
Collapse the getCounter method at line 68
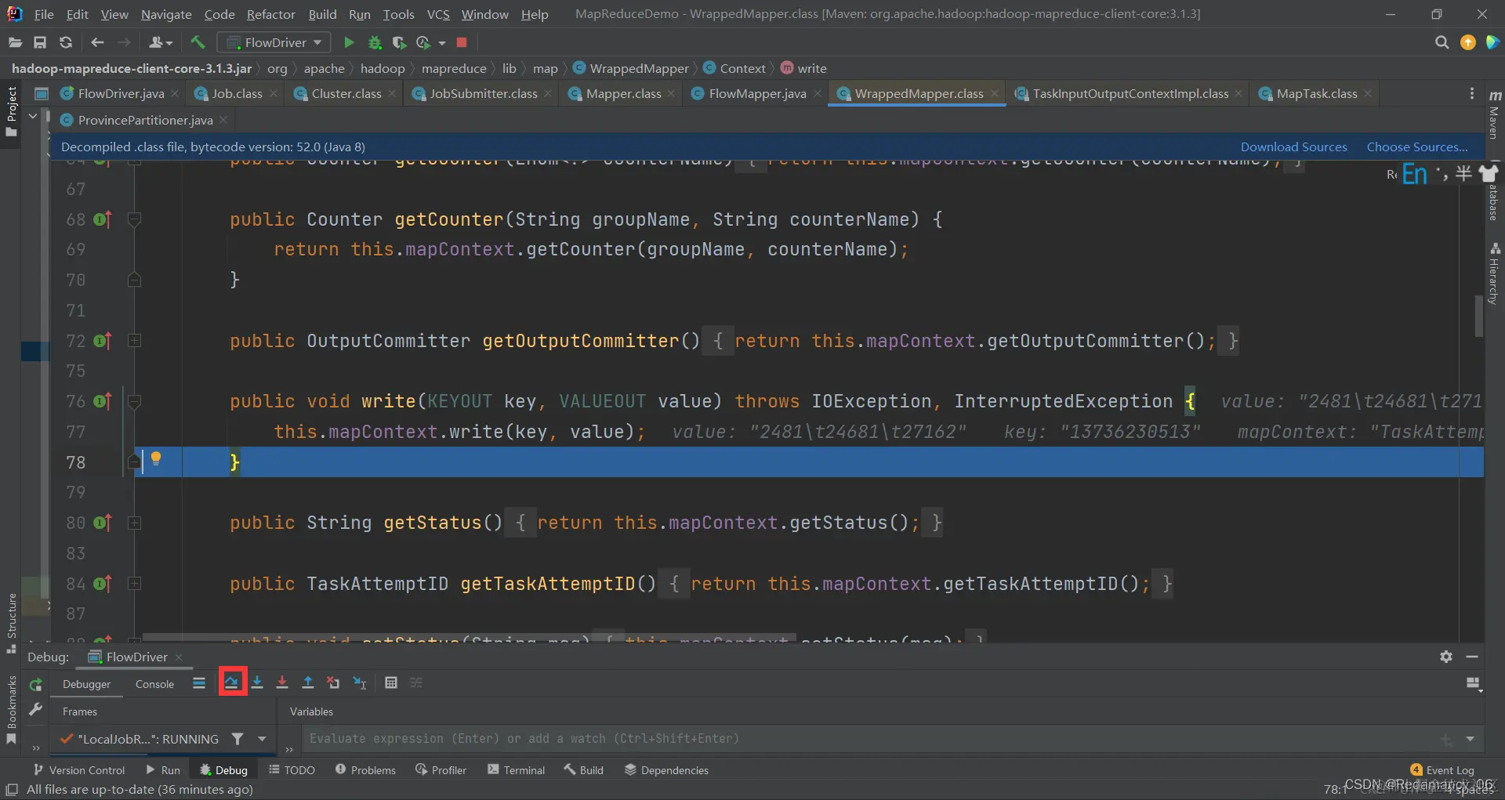point(135,219)
